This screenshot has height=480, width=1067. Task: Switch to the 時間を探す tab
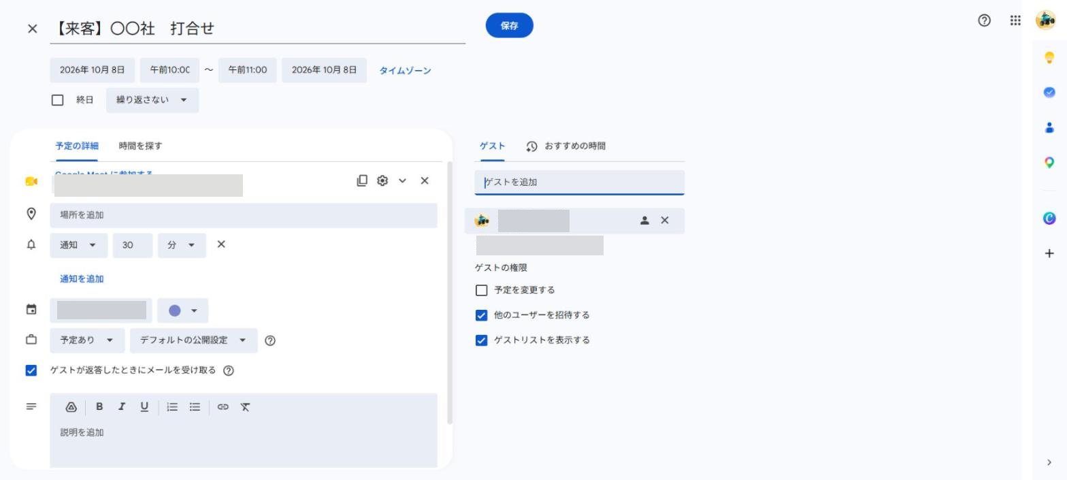click(x=140, y=146)
